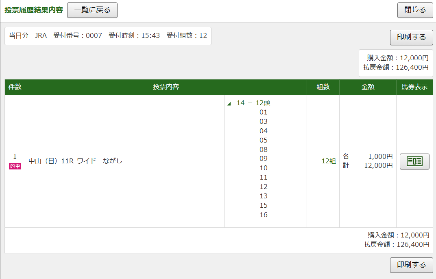Click the 各 1,000円 amount
Viewport: 436px width, 279px height.
(368, 156)
